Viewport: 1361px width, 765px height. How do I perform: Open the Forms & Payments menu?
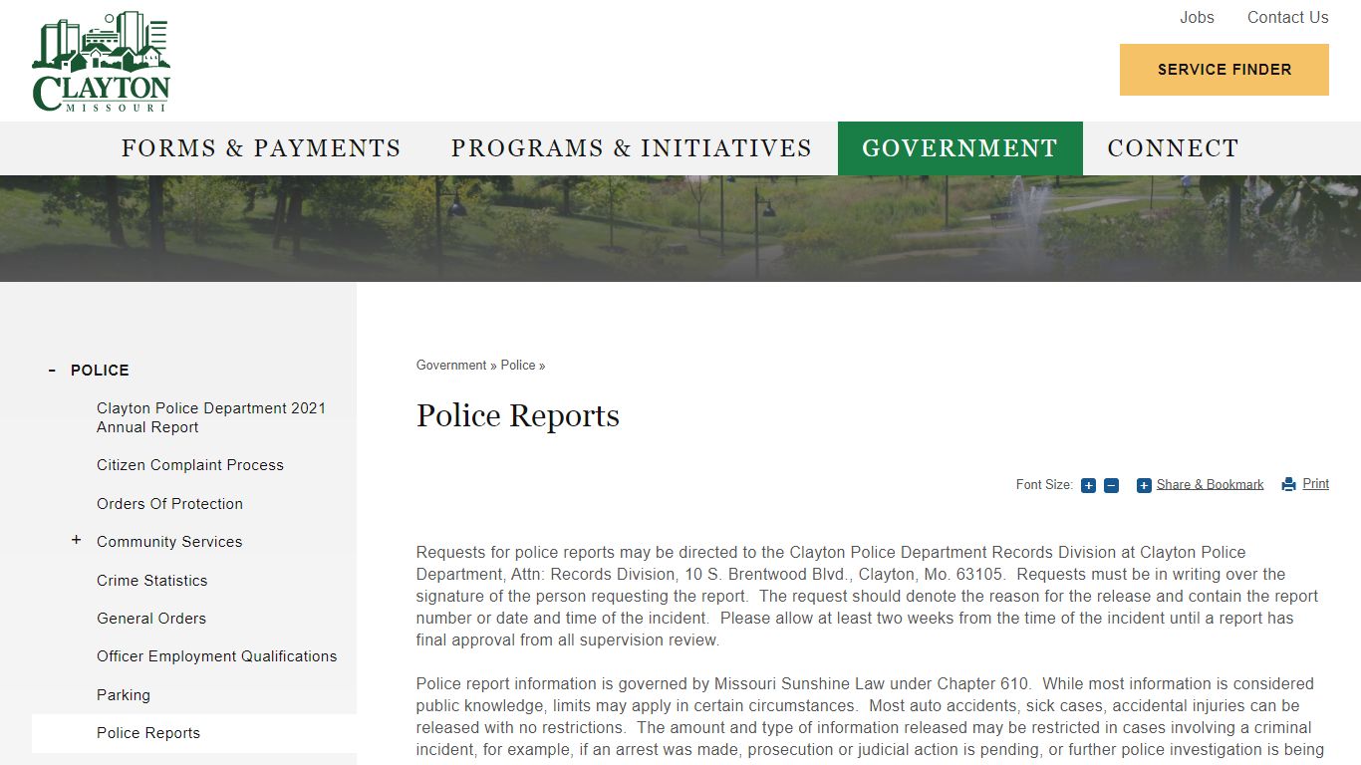(261, 148)
